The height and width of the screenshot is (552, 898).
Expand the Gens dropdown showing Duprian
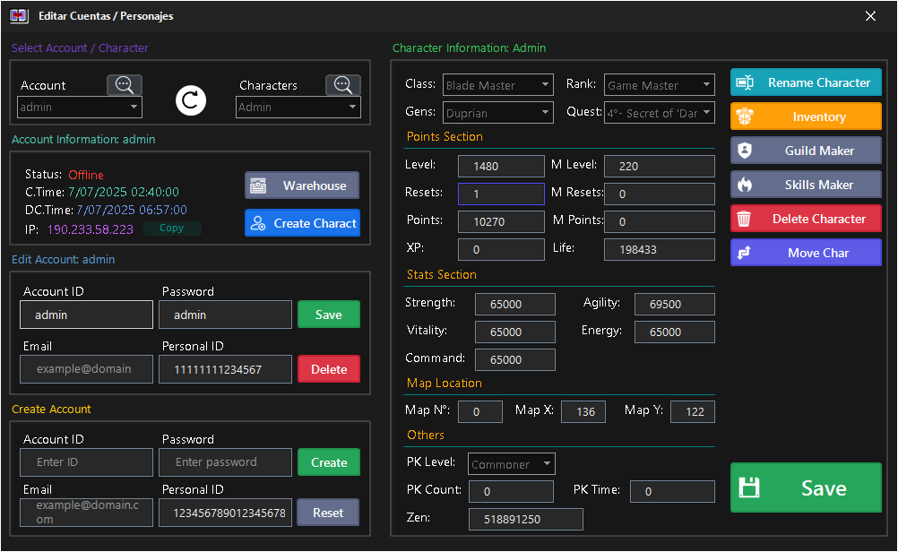coord(498,113)
